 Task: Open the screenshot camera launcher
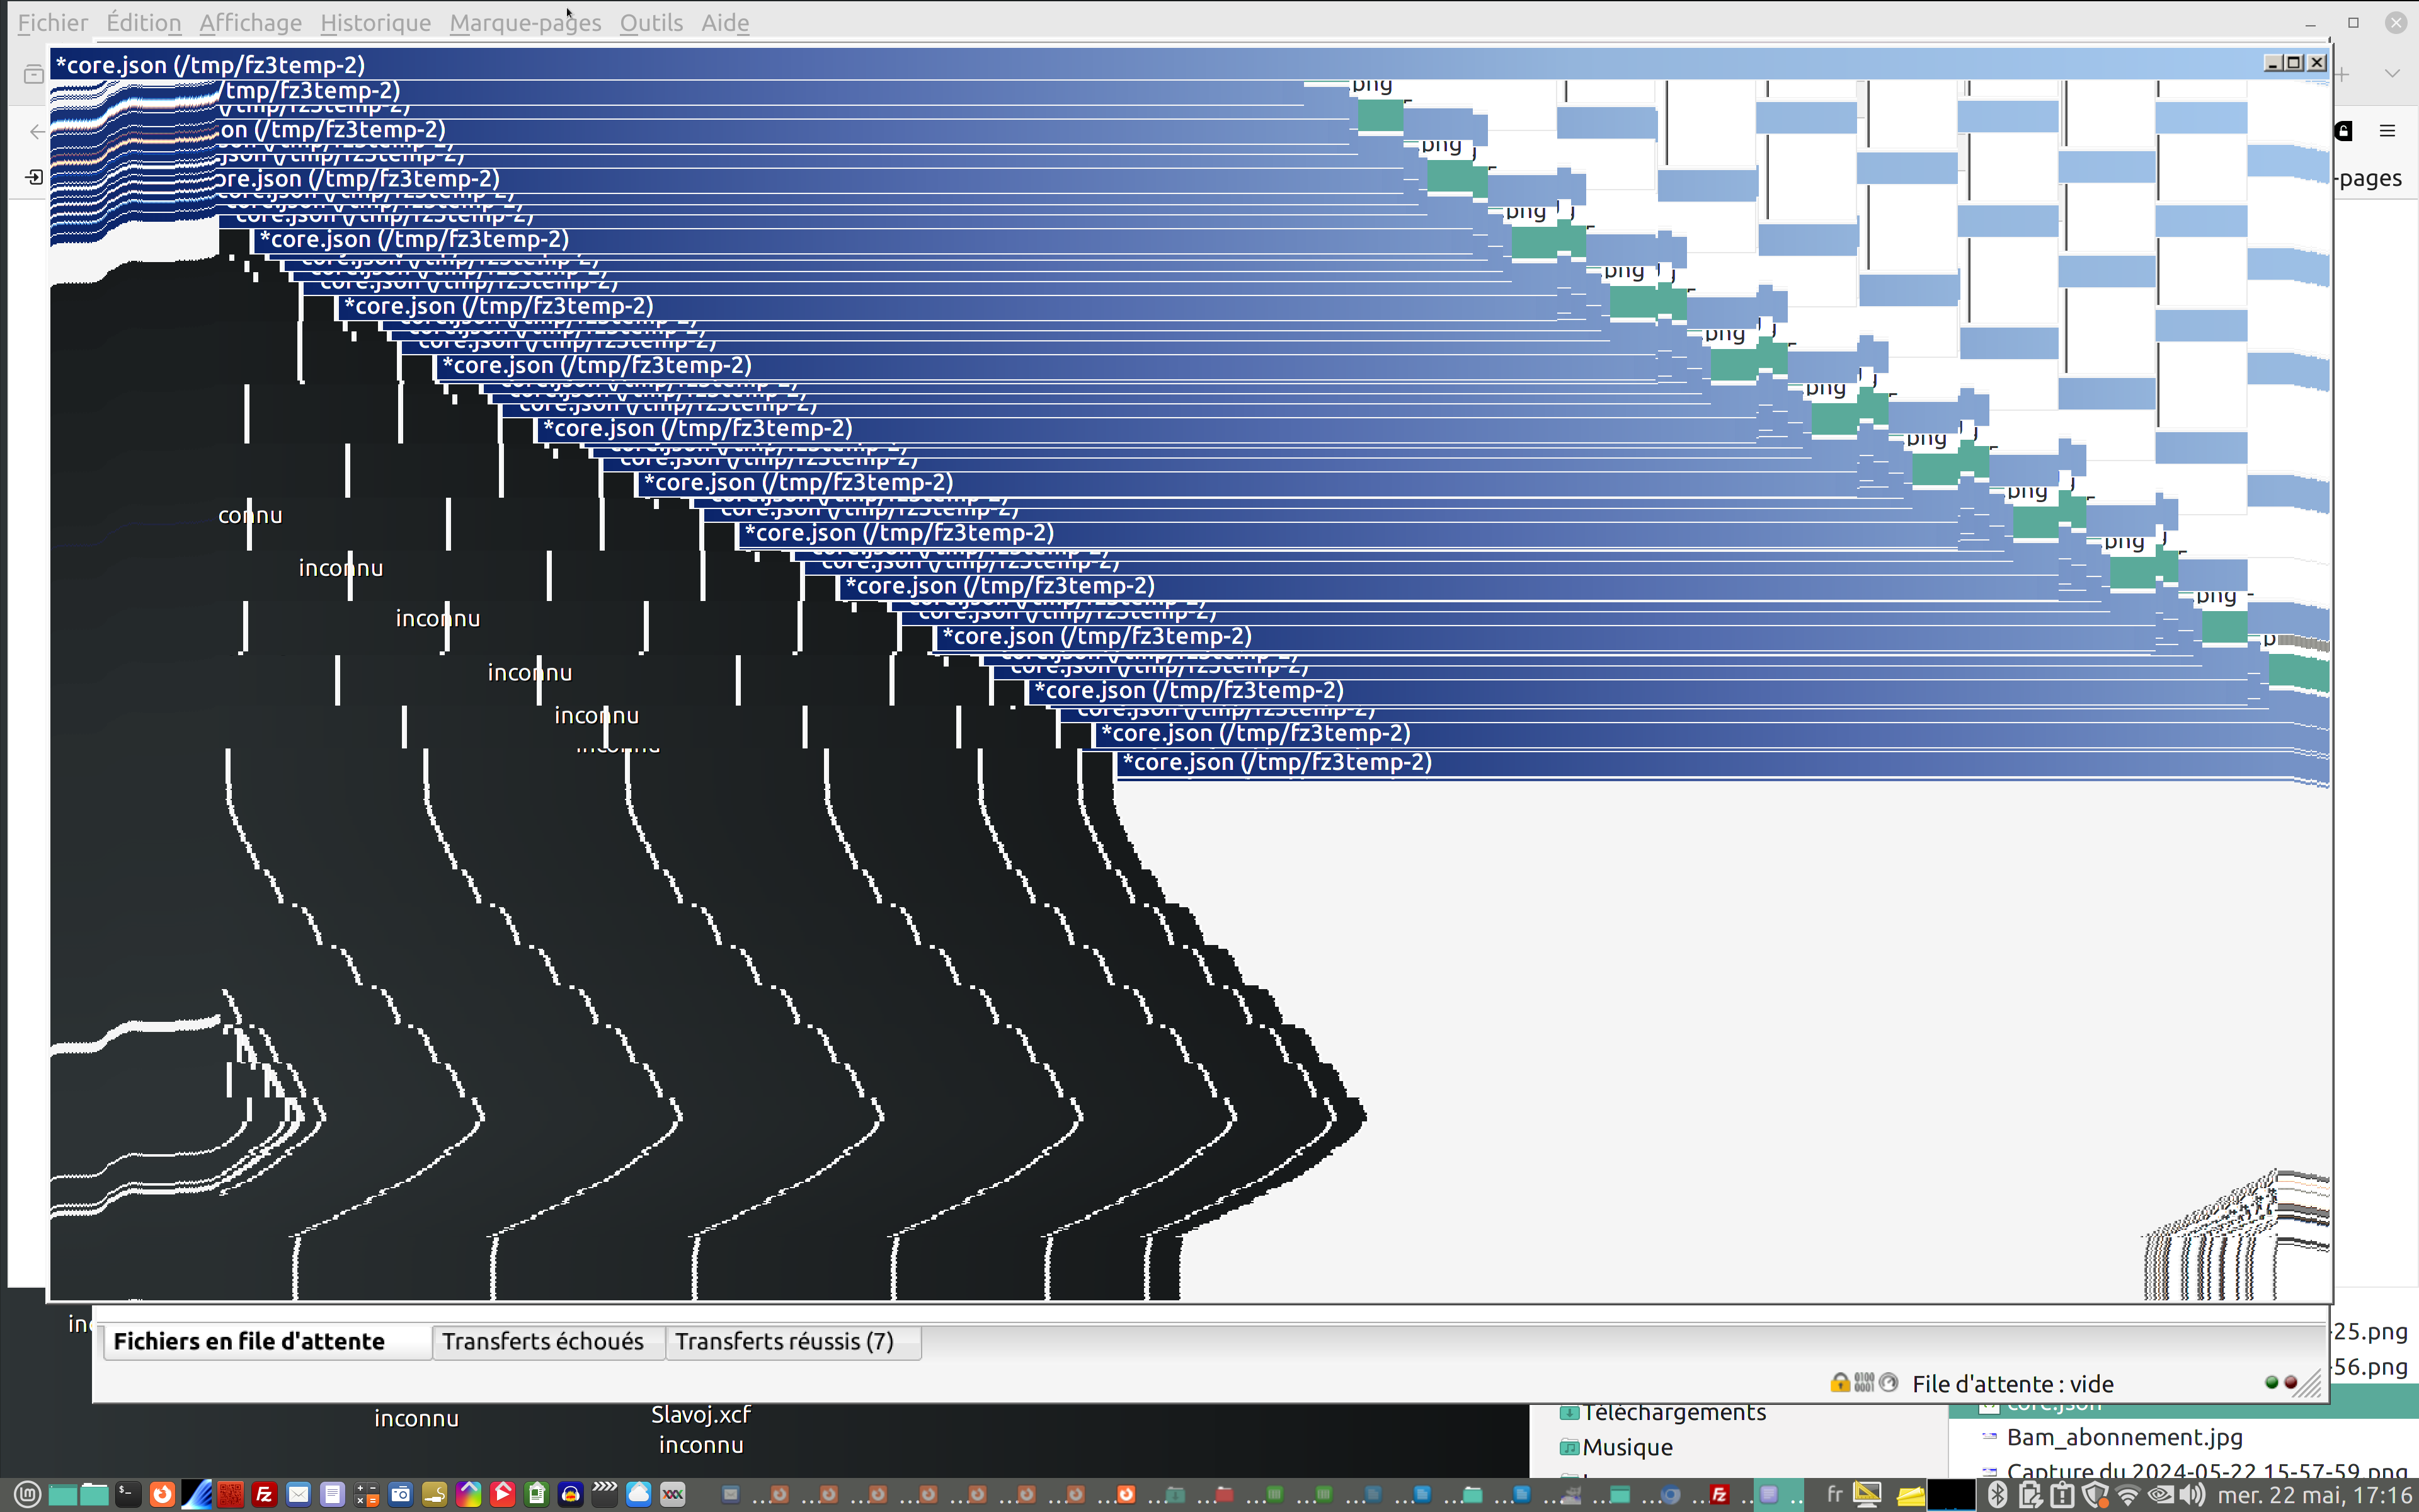point(400,1495)
